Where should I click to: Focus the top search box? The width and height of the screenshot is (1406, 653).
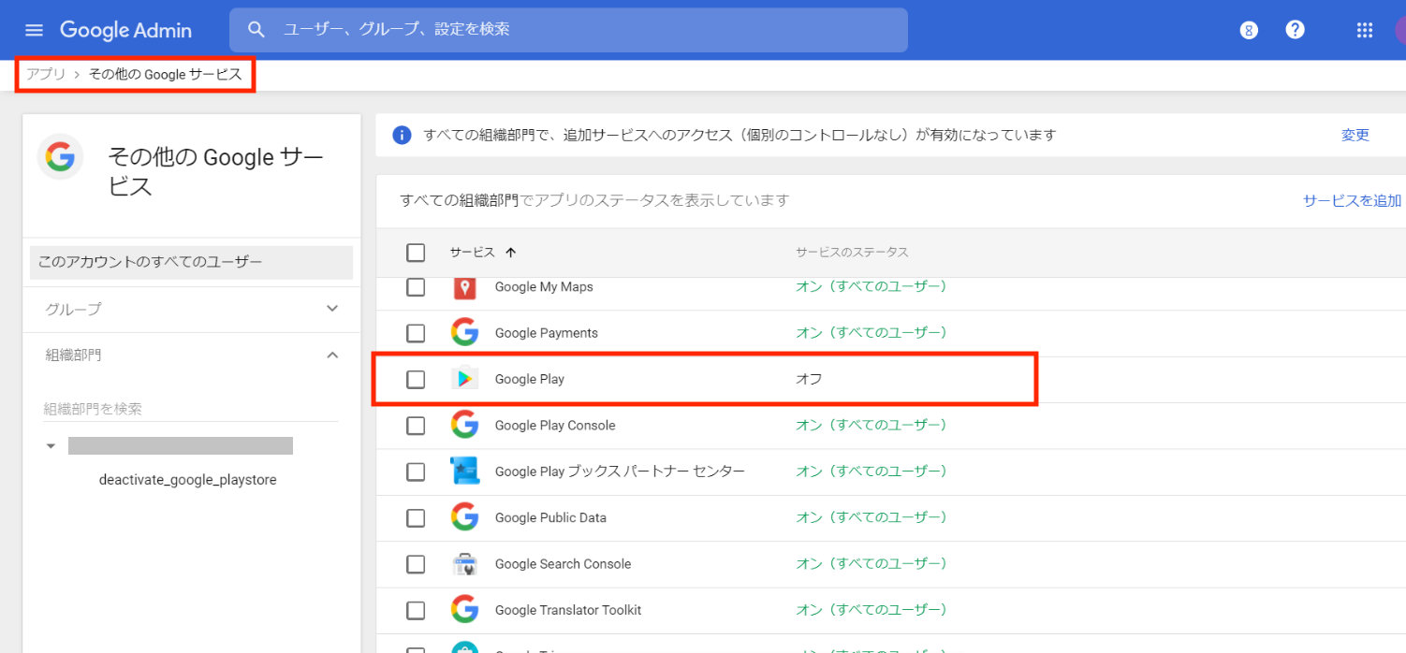tap(568, 30)
